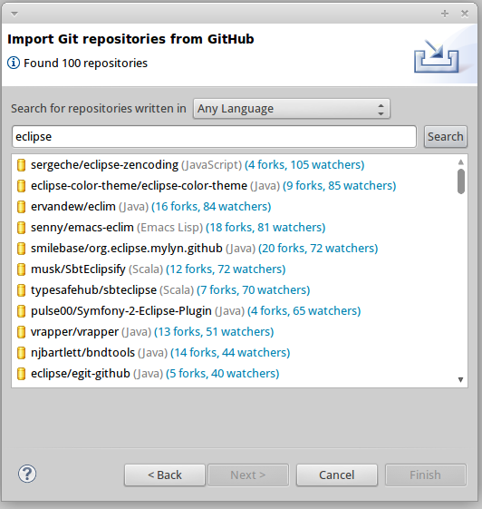Click 'Search for repositories written in' label

[99, 108]
